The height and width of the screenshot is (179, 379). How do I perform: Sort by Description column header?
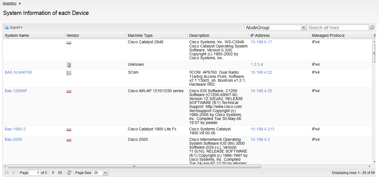(218, 35)
